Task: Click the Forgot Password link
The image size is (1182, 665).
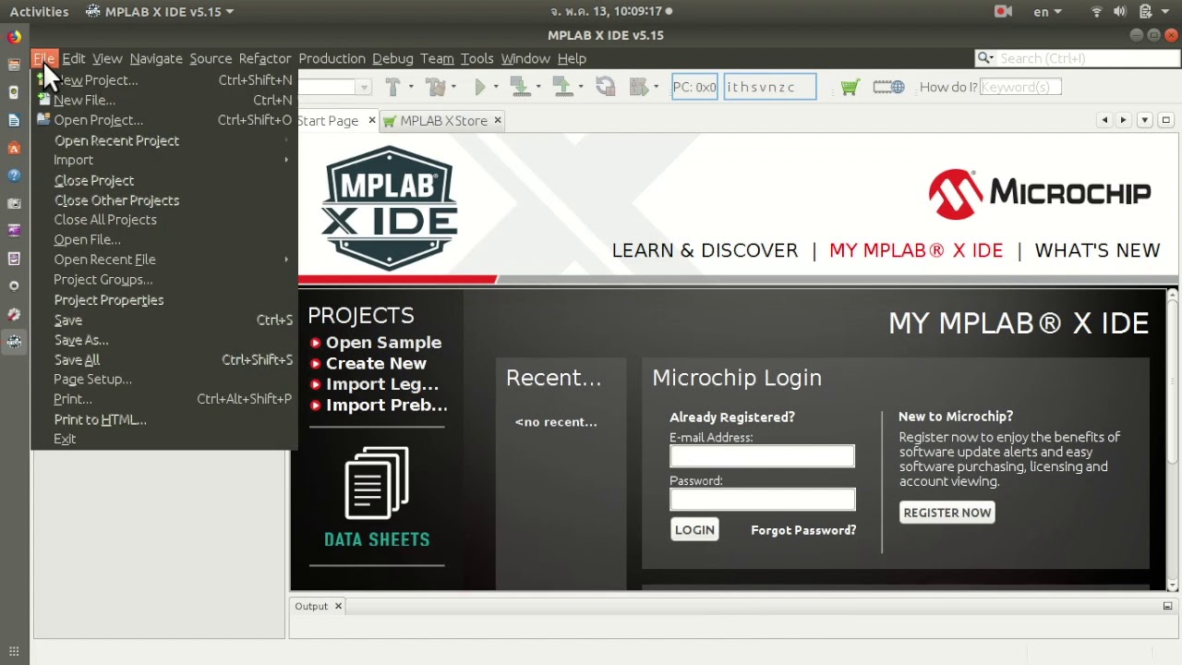Action: [x=803, y=530]
